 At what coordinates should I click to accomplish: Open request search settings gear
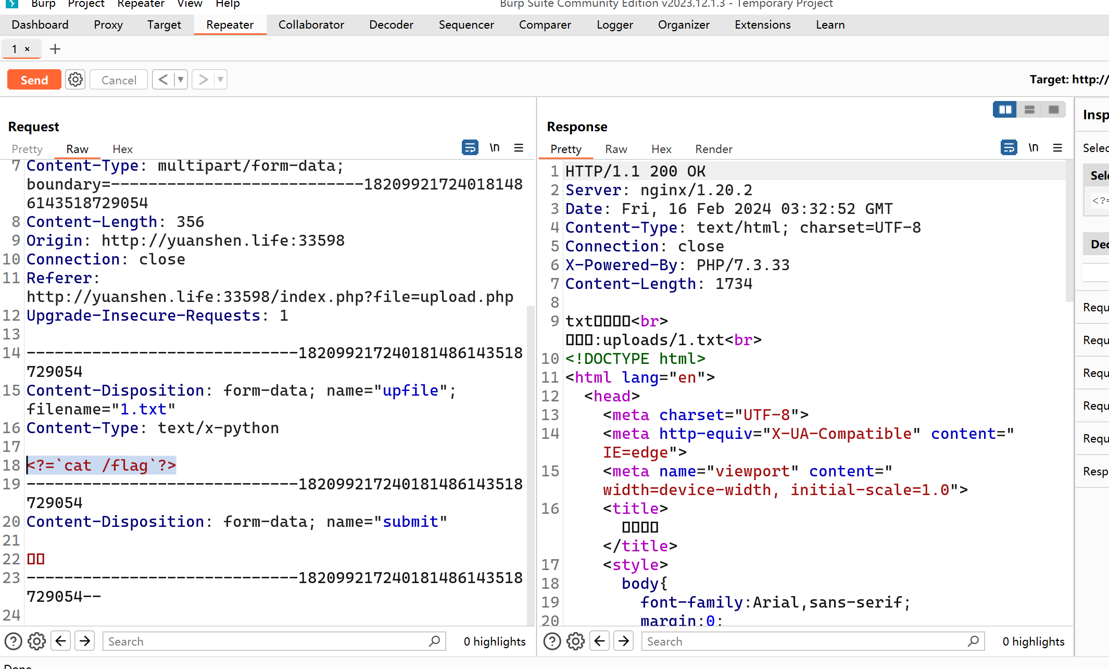pos(37,641)
